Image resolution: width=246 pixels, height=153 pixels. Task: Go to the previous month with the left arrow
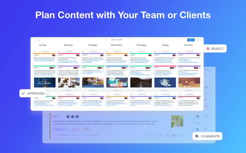click(x=106, y=40)
